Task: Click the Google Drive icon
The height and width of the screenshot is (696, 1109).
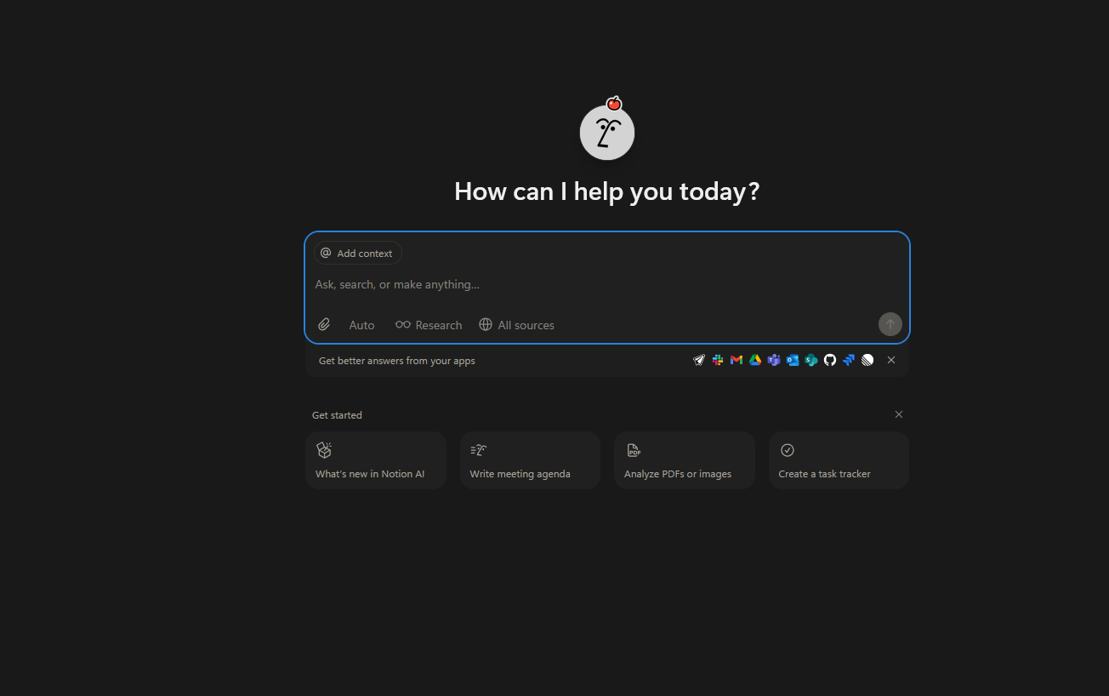Action: pyautogui.click(x=755, y=360)
